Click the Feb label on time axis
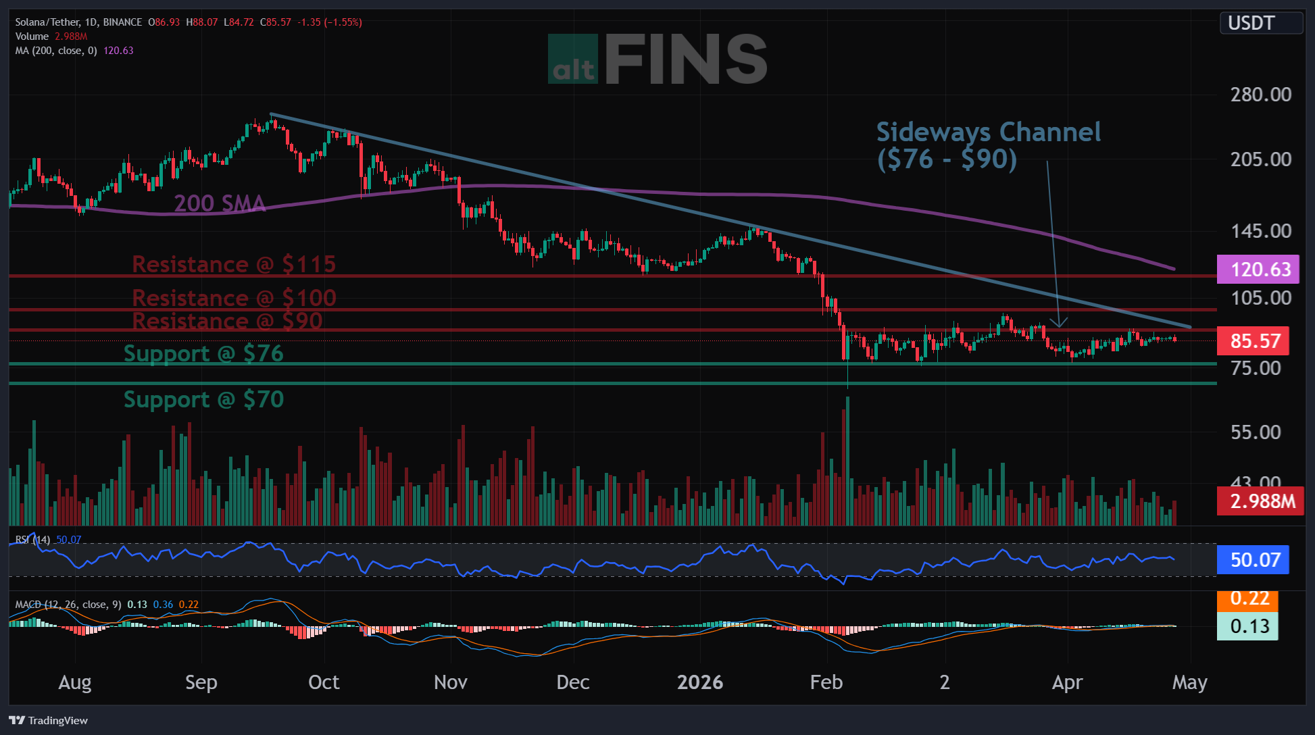The width and height of the screenshot is (1315, 735). point(826,682)
